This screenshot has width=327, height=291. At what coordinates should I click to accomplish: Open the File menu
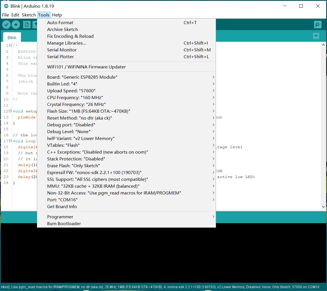tap(5, 15)
